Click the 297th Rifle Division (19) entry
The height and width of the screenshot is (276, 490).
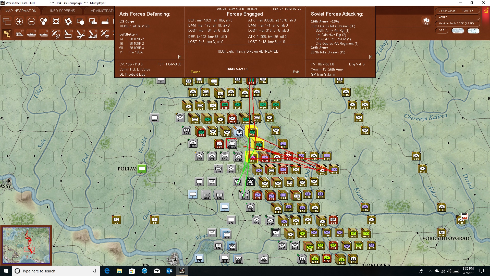[x=328, y=52]
